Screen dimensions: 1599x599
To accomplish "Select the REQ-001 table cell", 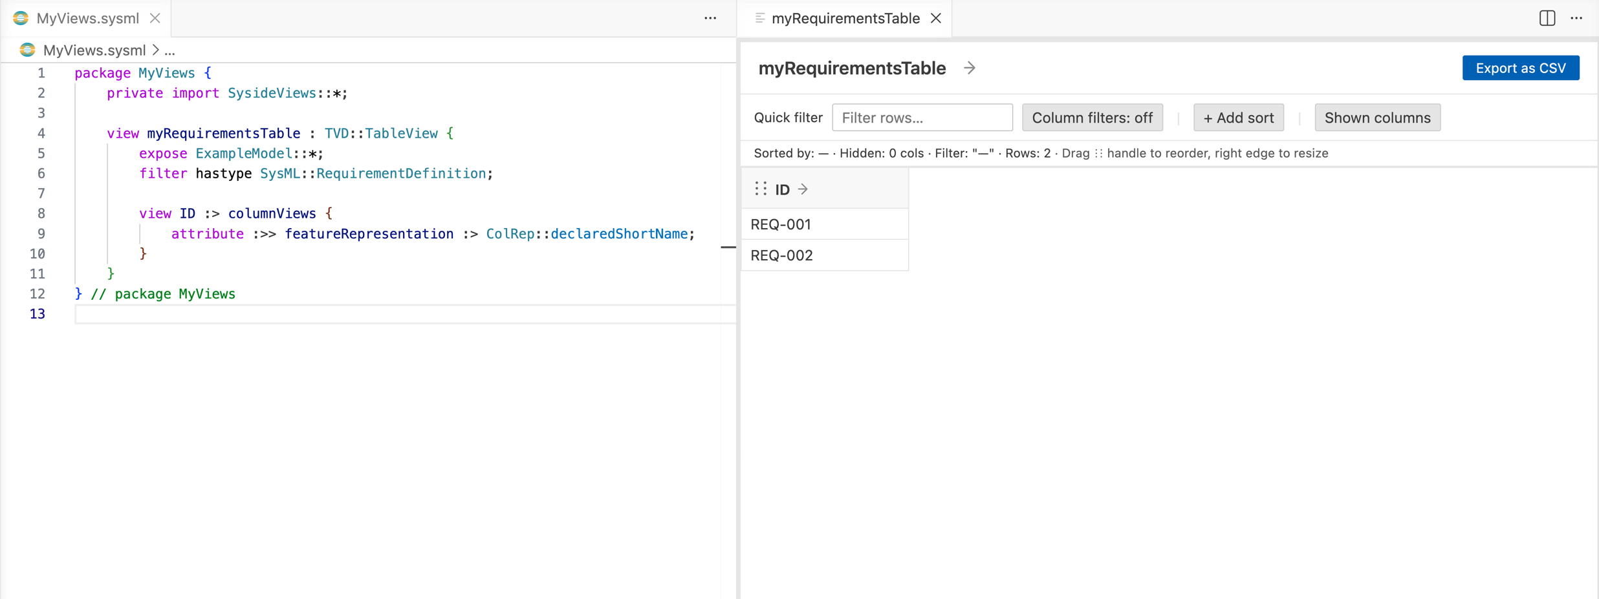I will (825, 224).
